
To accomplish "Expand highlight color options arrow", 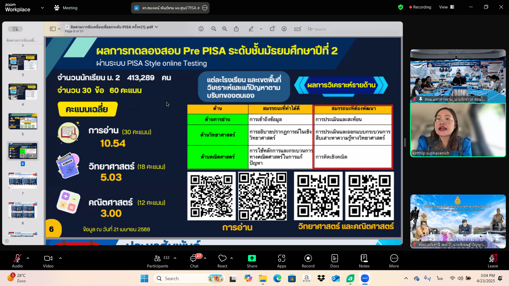I will coord(261,29).
